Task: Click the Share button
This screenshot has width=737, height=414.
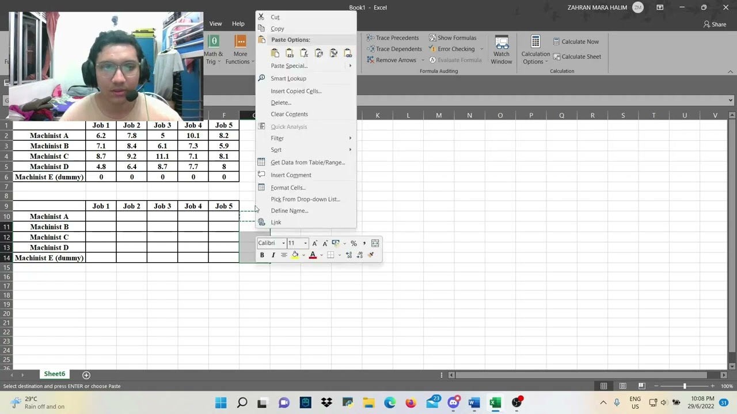Action: tap(715, 24)
